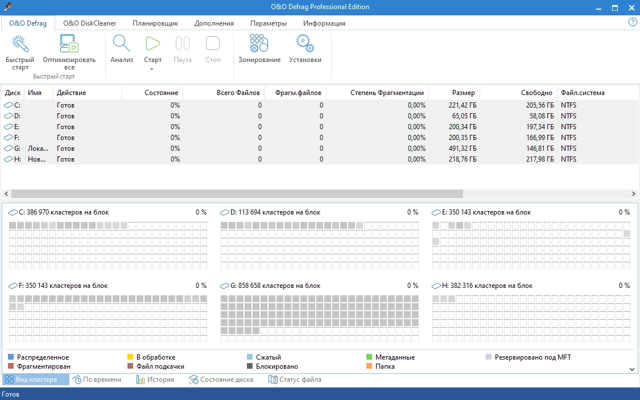Open the Дополнения tab
The height and width of the screenshot is (400, 640).
(x=214, y=23)
